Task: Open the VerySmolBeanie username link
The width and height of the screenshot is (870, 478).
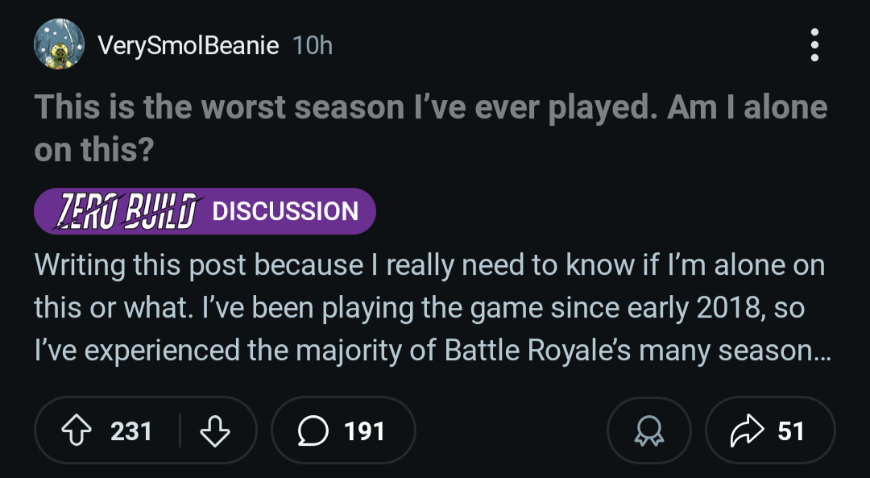Action: pyautogui.click(x=188, y=45)
